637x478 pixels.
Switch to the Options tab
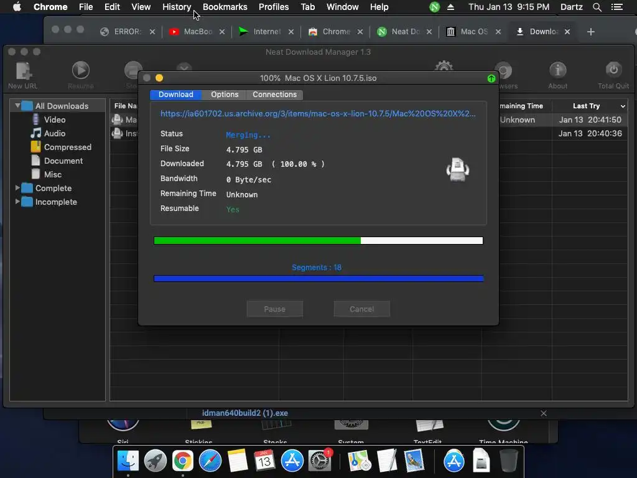(225, 95)
